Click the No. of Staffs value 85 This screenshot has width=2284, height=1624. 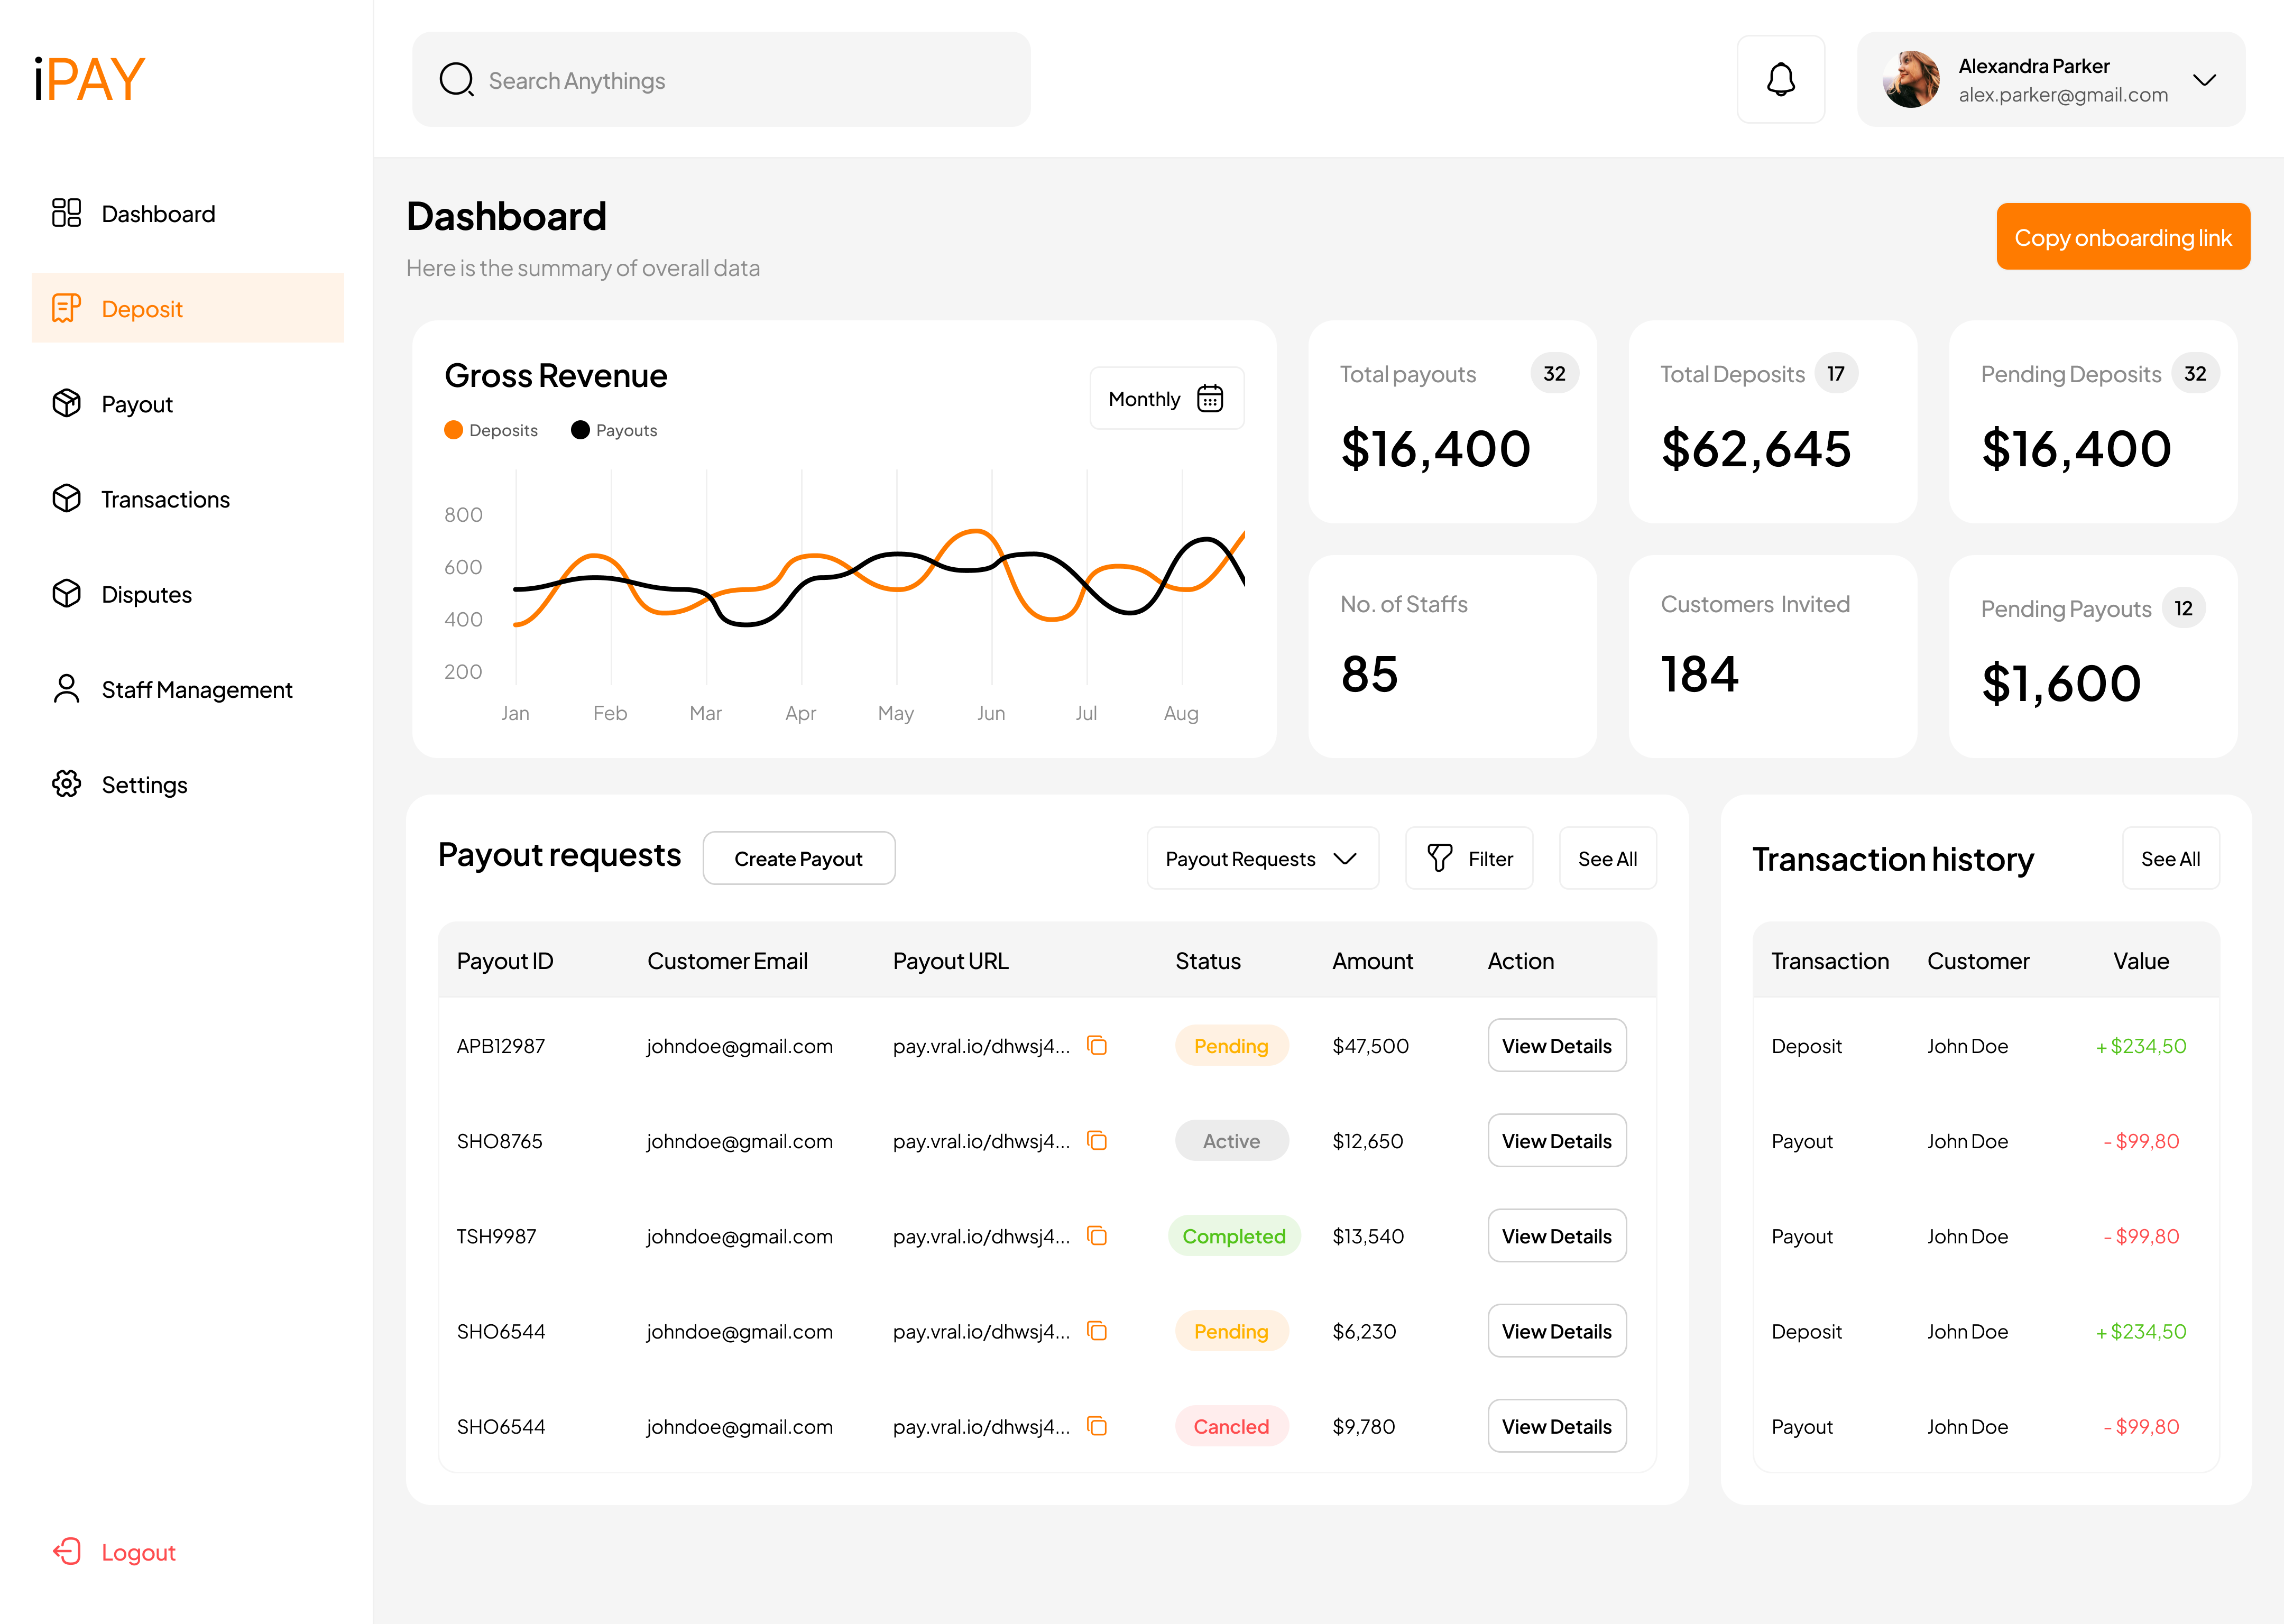[x=1369, y=673]
